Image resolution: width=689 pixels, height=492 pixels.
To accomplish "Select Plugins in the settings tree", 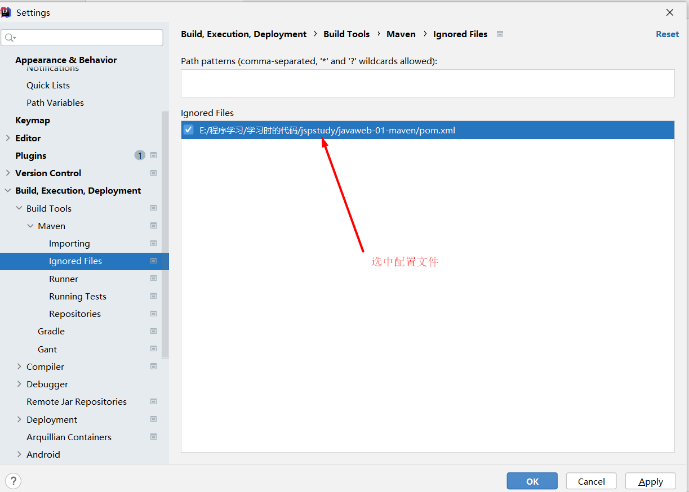I will click(x=31, y=155).
